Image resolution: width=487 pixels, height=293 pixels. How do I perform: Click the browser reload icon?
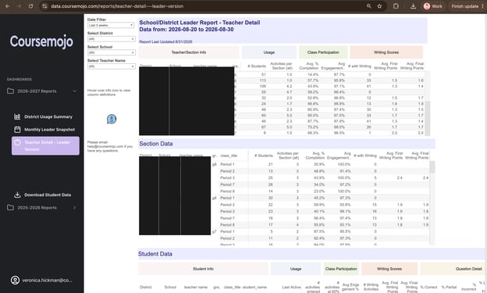tap(30, 6)
